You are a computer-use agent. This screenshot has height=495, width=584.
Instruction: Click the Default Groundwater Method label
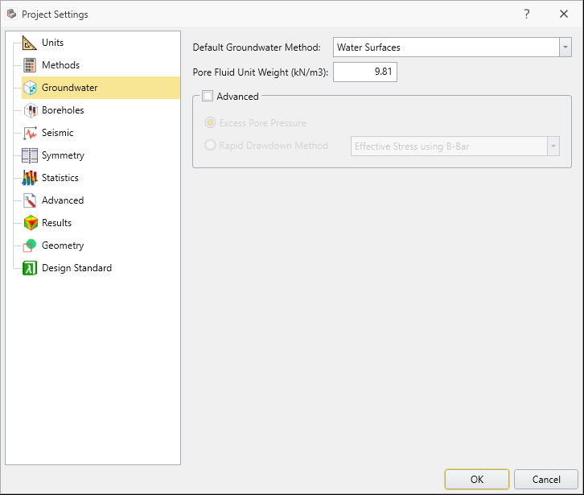(x=257, y=47)
